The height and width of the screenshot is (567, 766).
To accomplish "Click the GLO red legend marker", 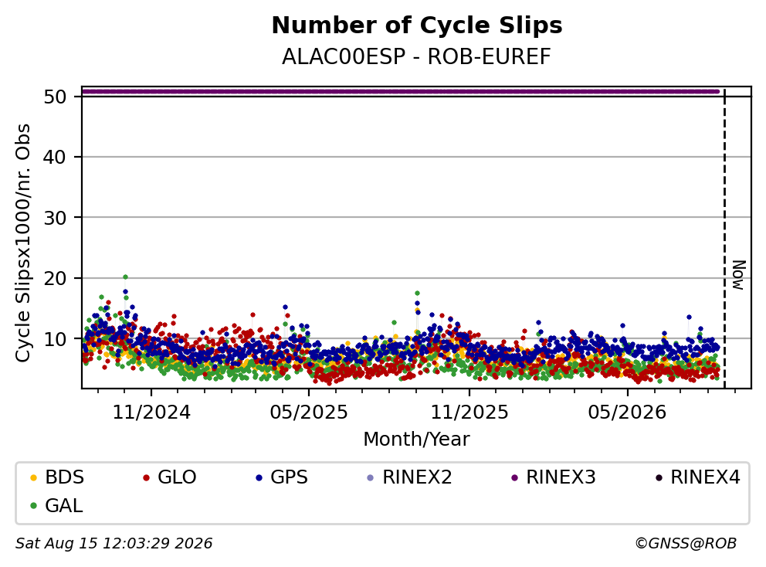I will pos(146,477).
